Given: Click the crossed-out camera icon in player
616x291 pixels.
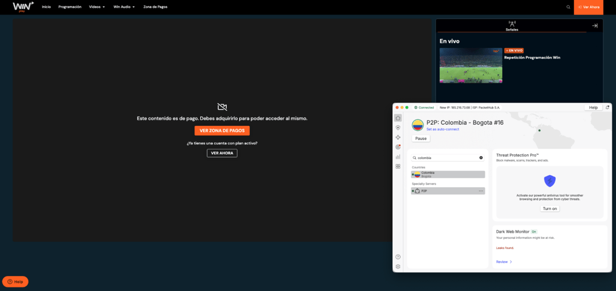Looking at the screenshot, I should pyautogui.click(x=223, y=107).
